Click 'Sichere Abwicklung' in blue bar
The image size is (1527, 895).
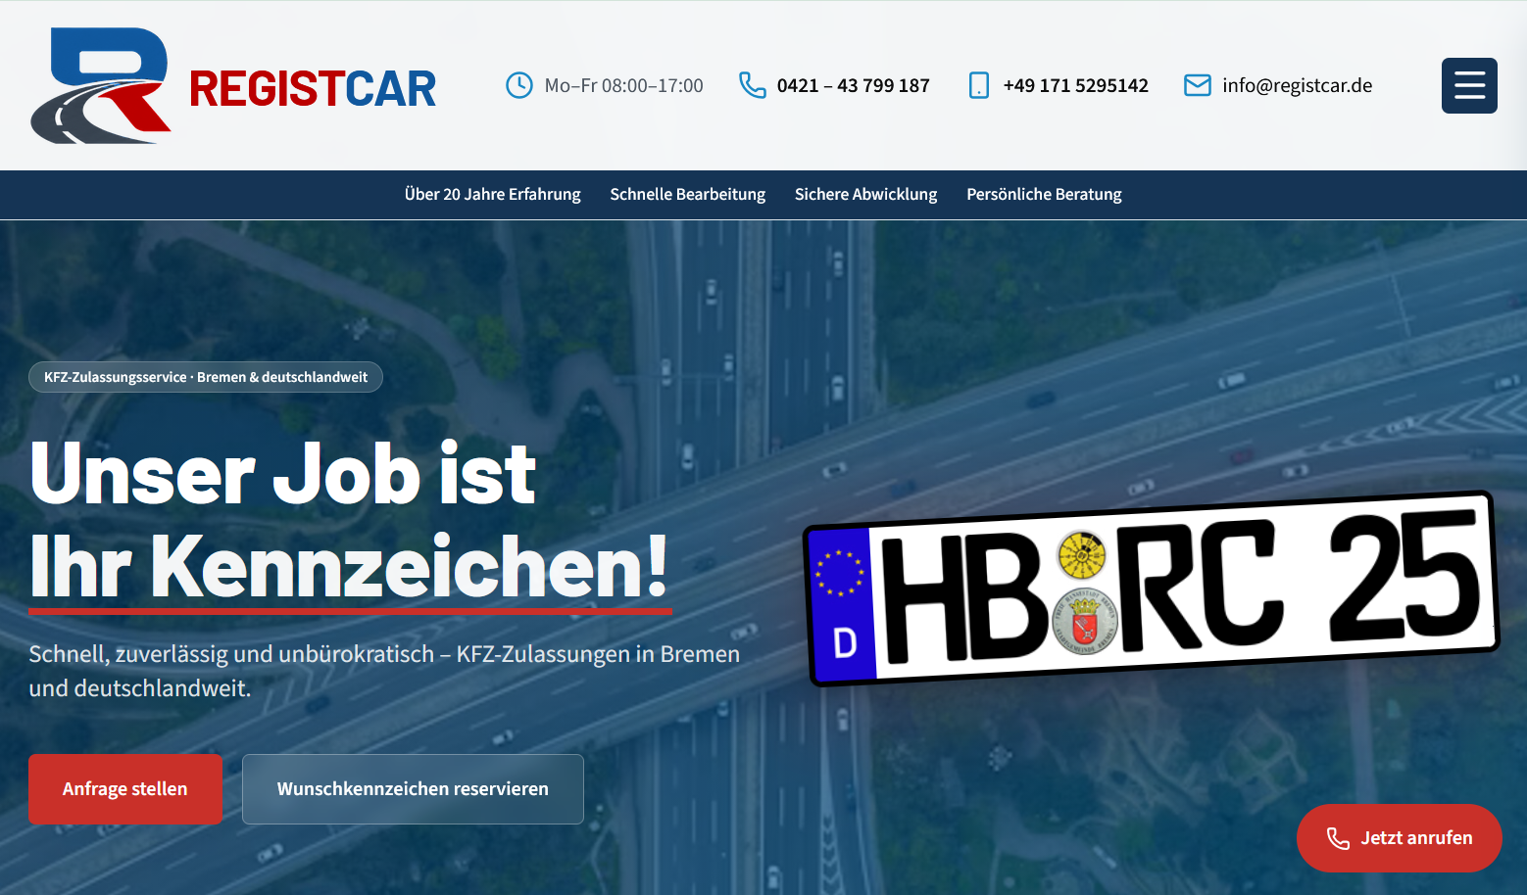tap(865, 194)
